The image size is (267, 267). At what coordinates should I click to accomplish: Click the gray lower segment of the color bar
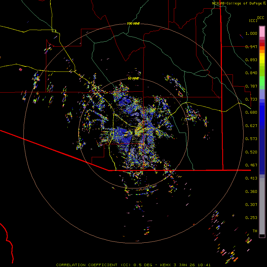(x=262, y=207)
